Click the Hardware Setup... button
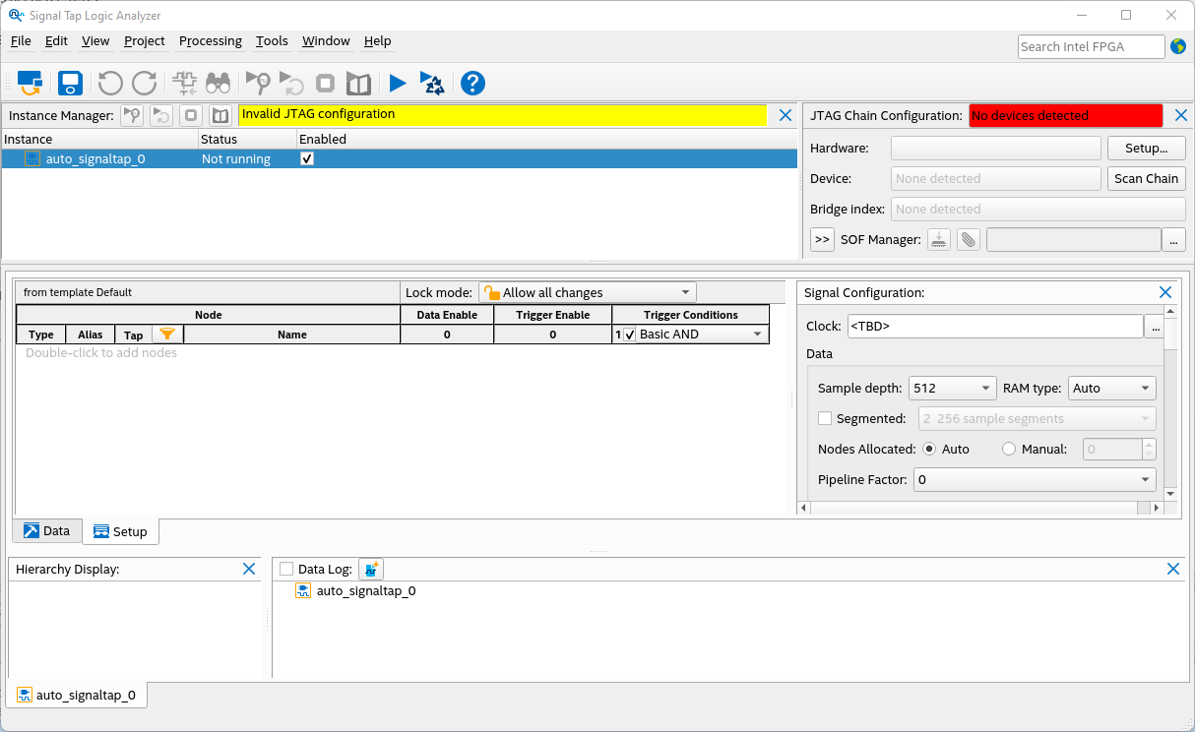Screen dimensions: 1195x732 tap(1146, 149)
